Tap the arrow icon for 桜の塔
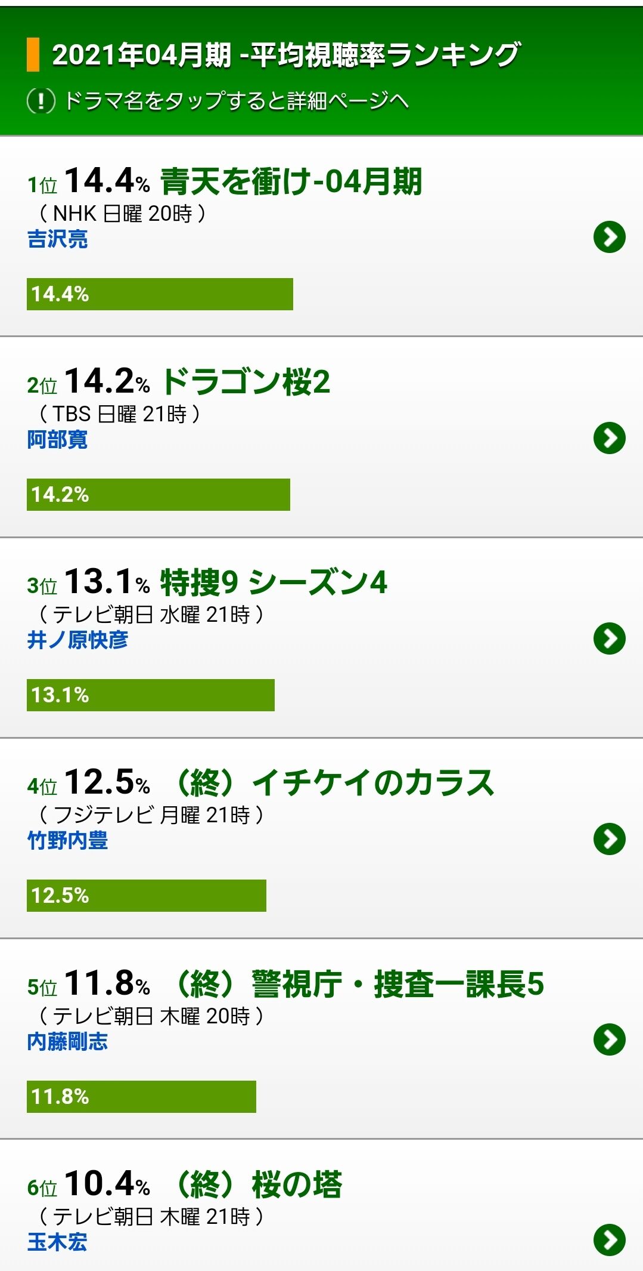 click(609, 1240)
